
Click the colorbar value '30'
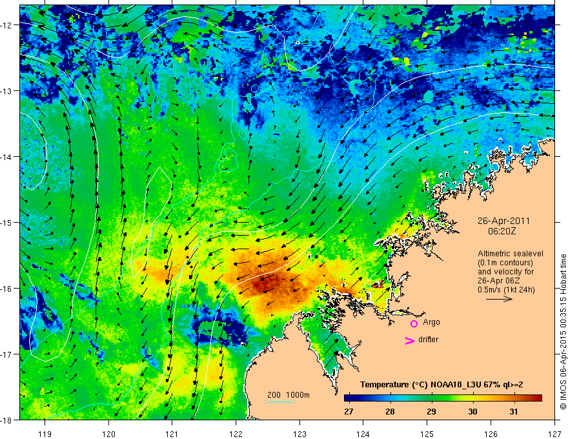pyautogui.click(x=472, y=411)
